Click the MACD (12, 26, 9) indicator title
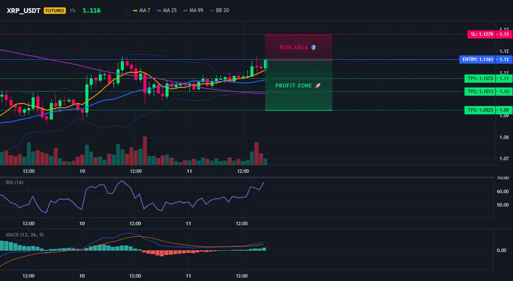Screen dimensions: 513x281 25,235
